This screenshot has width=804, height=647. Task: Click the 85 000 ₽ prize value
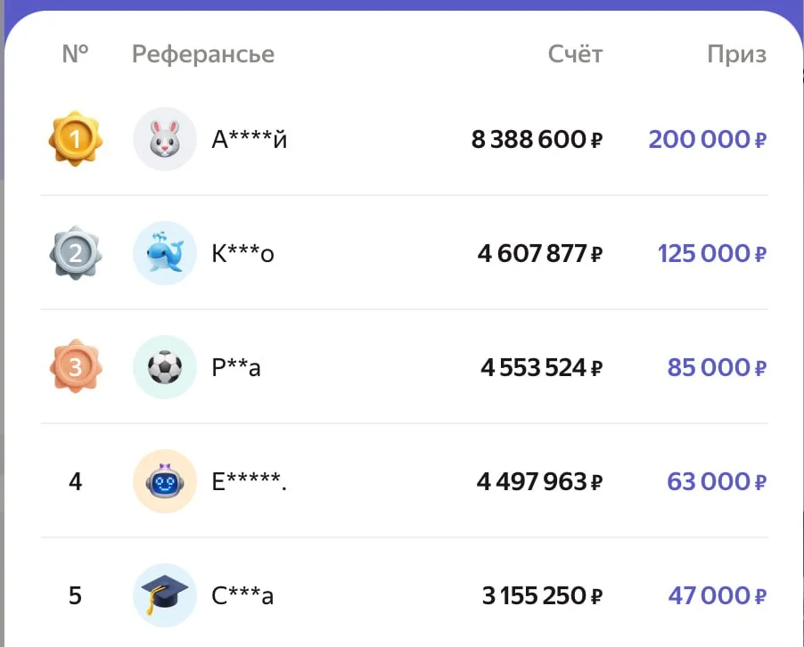(717, 366)
